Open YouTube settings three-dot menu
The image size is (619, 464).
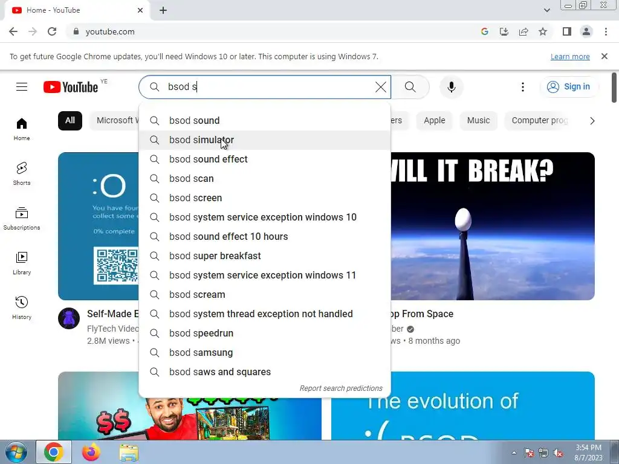523,87
